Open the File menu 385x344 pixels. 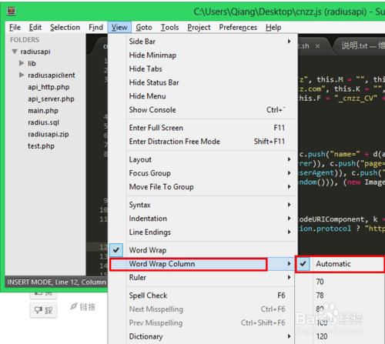coord(15,27)
